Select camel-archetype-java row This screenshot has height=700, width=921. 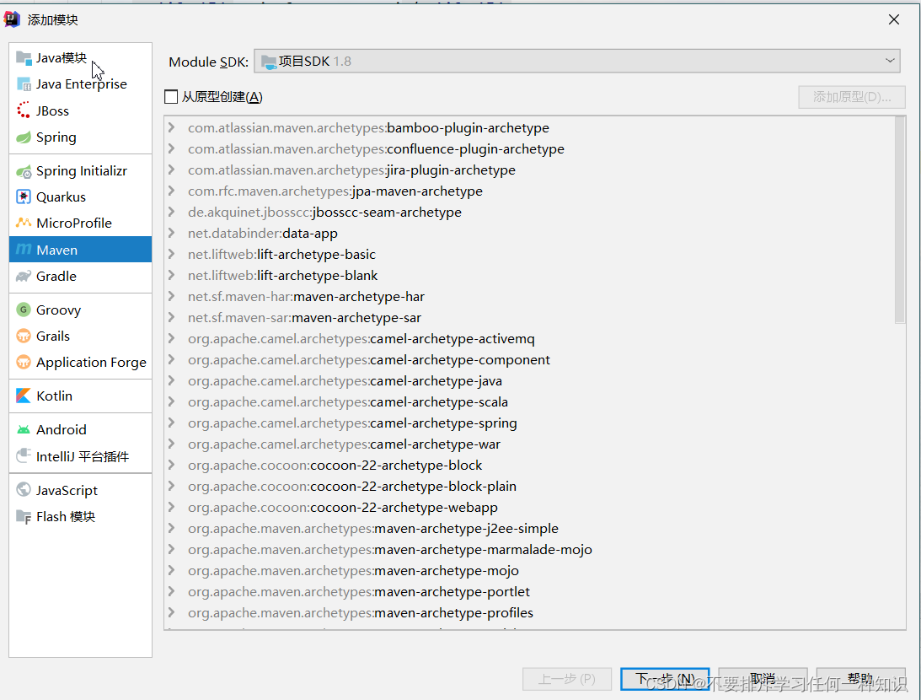(529, 381)
